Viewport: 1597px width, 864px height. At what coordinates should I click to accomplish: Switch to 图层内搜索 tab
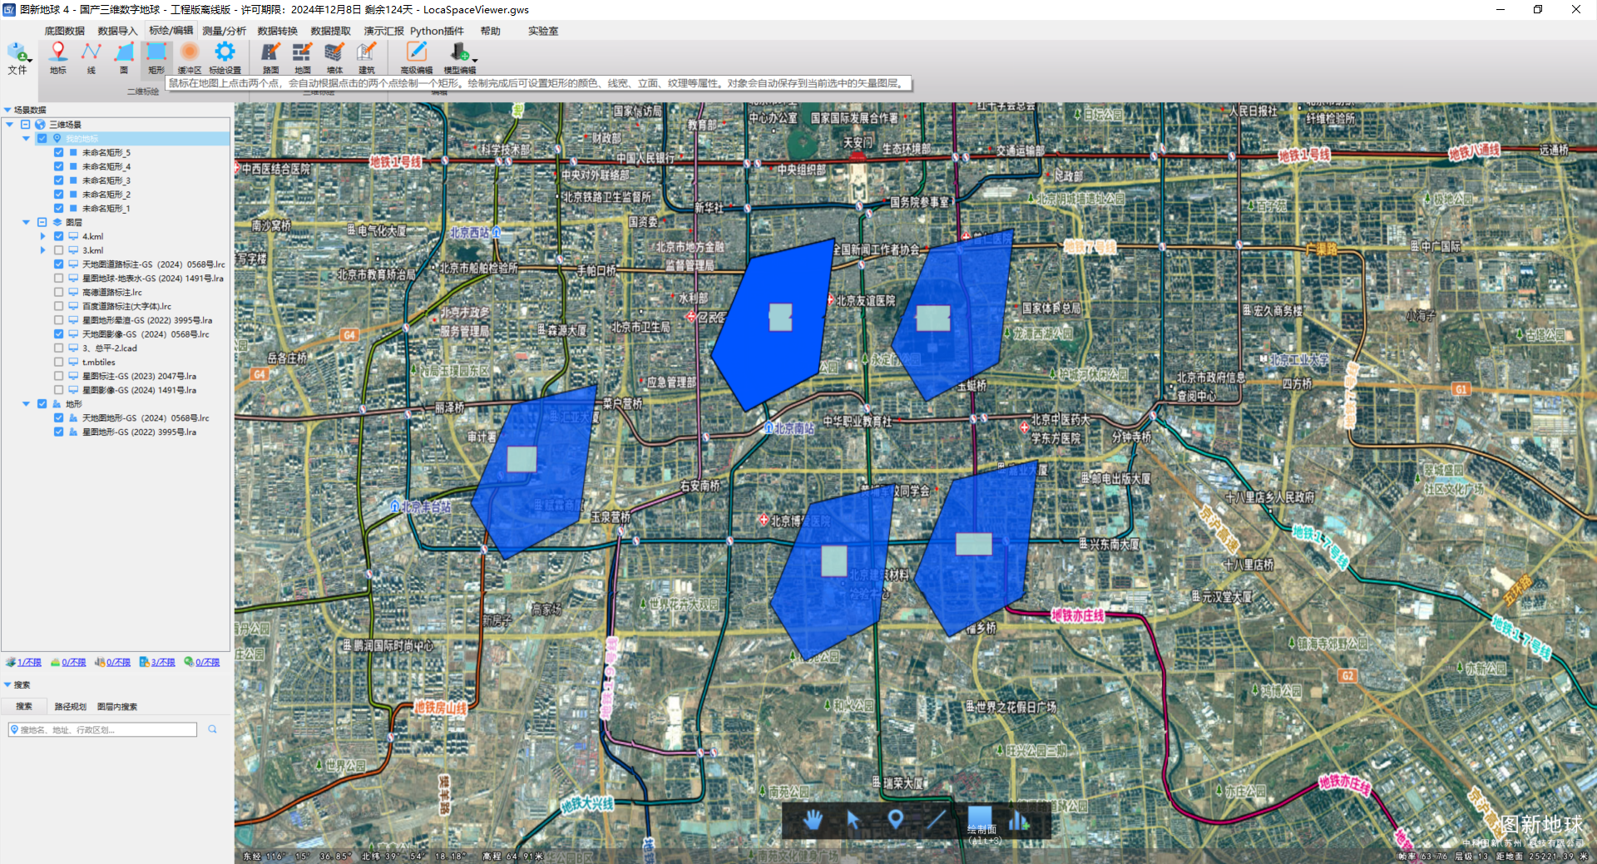(117, 707)
